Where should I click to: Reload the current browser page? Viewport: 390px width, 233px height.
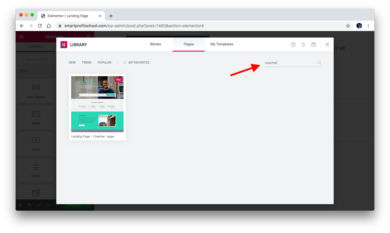(40, 26)
